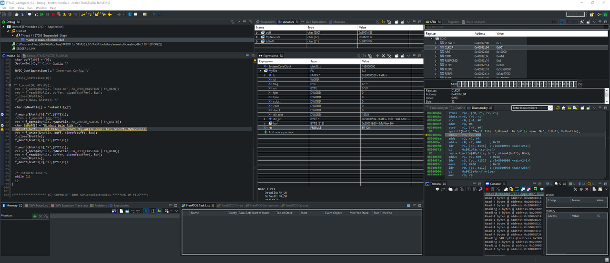Expand the MyNewFile variable row
This screenshot has height=263, width=610.
pos(257,37)
